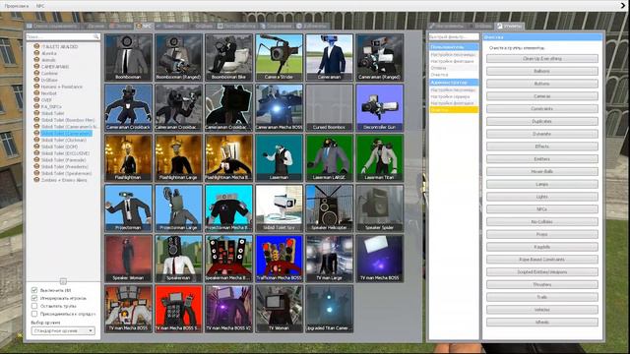
Task: Select the Projectorman NPC icon
Action: point(128,207)
